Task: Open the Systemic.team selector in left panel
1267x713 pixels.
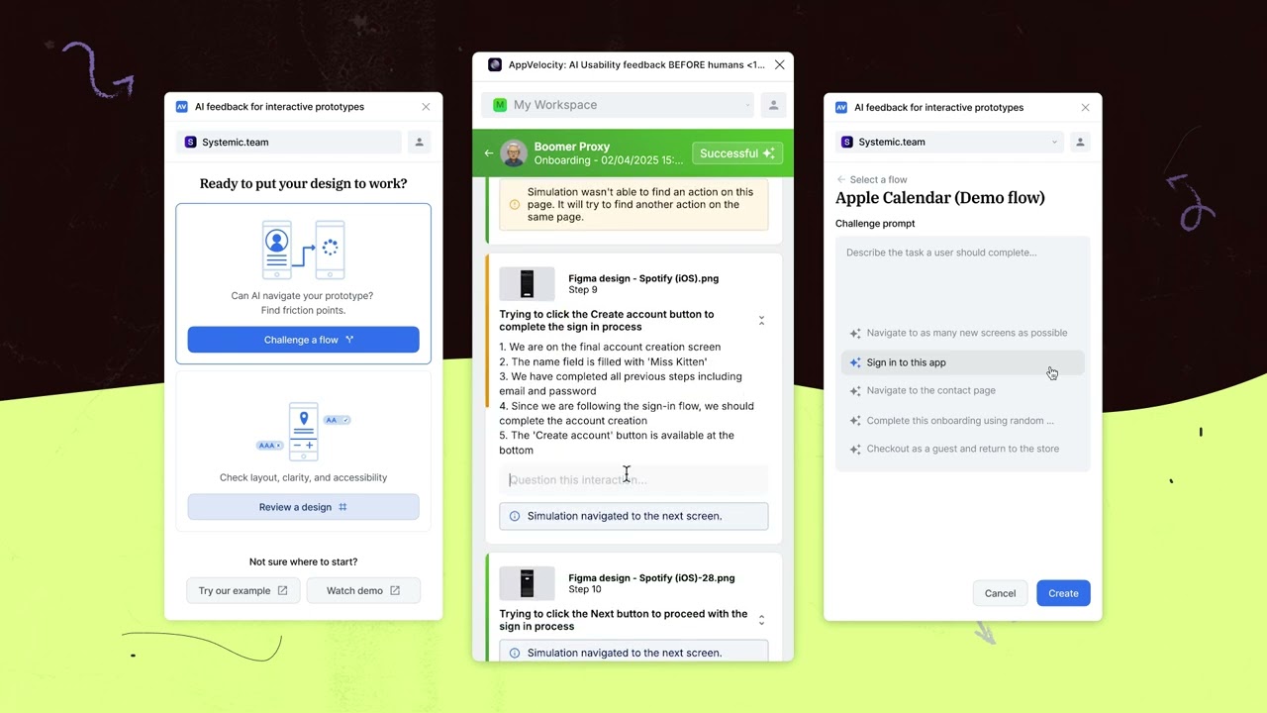Action: click(289, 143)
